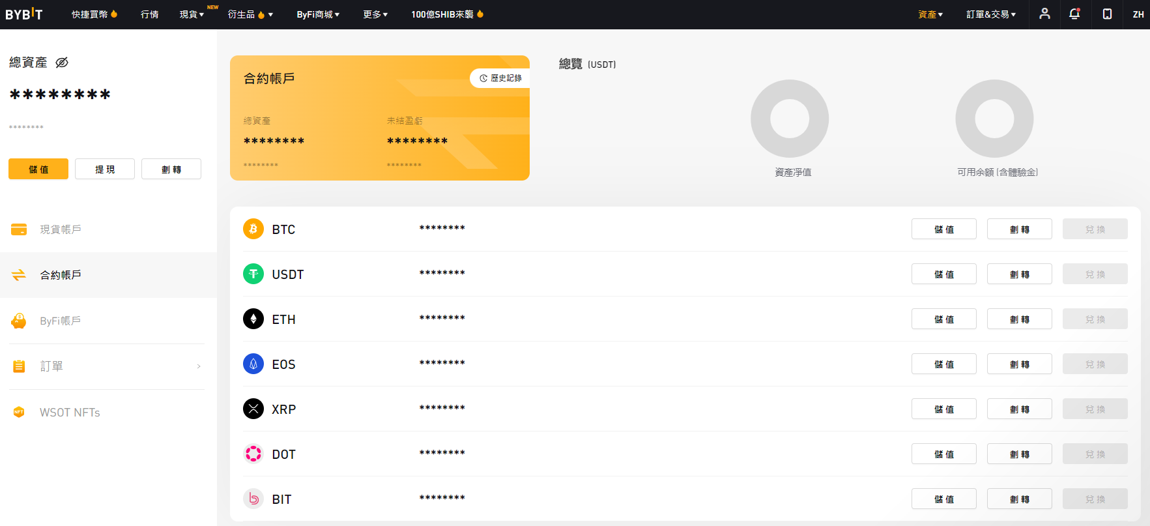The height and width of the screenshot is (526, 1150).
Task: Click ByFi account piggy bank icon
Action: tap(19, 321)
